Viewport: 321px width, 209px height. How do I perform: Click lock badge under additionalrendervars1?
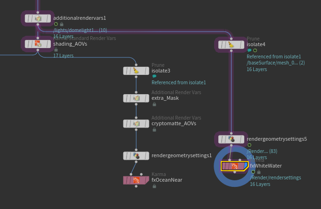pos(62,24)
